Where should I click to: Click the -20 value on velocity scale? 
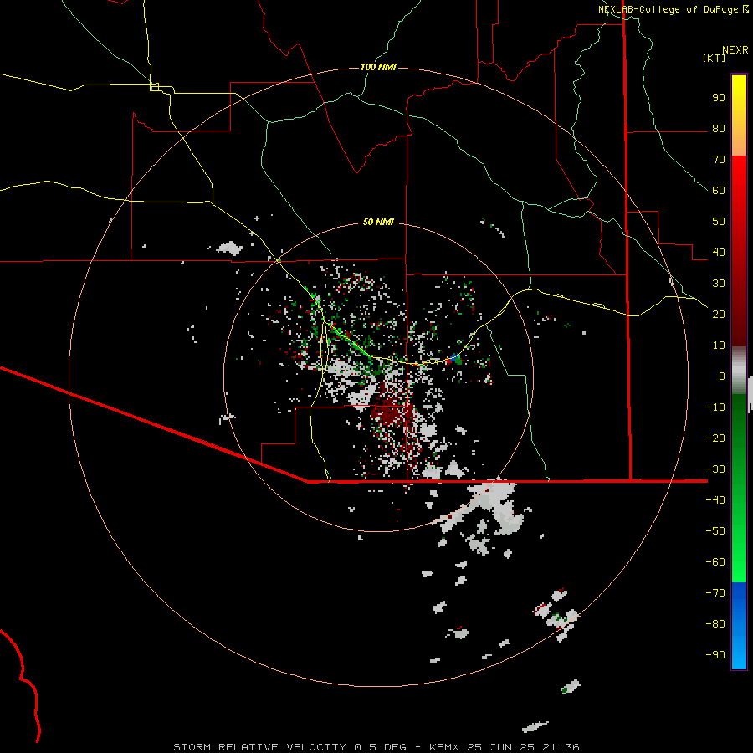coord(715,438)
